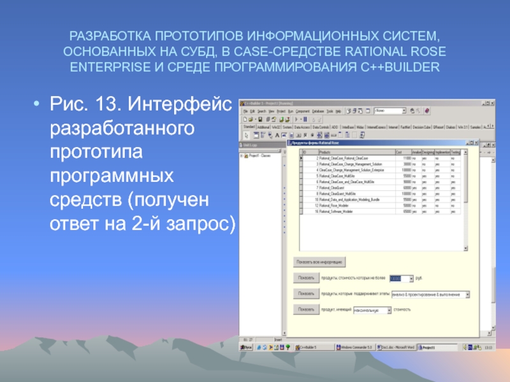The width and height of the screenshot is (510, 382).
Task: Open the (None) combo box in the toolbar
Action: (404, 111)
